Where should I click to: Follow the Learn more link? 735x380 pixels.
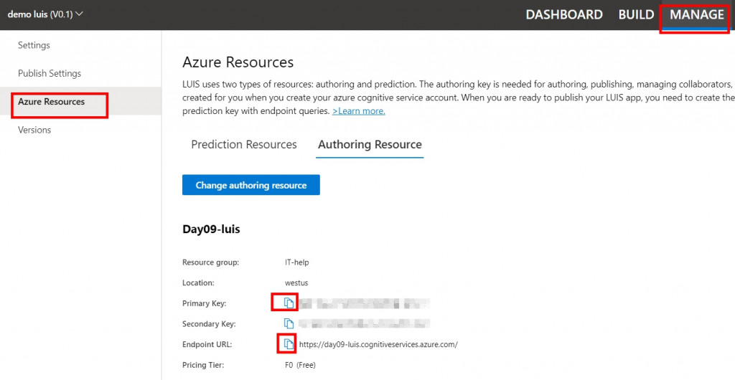click(359, 111)
